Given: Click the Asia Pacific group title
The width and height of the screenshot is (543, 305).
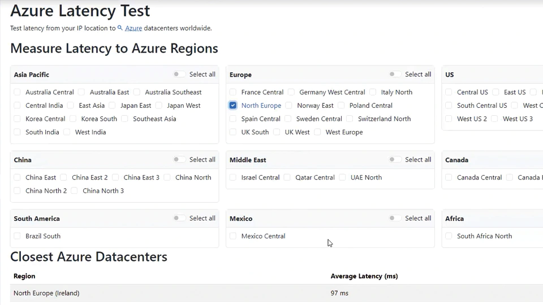Looking at the screenshot, I should pyautogui.click(x=32, y=75).
